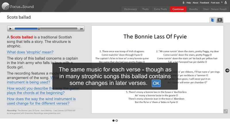Go to next slide with arrow

point(227,71)
